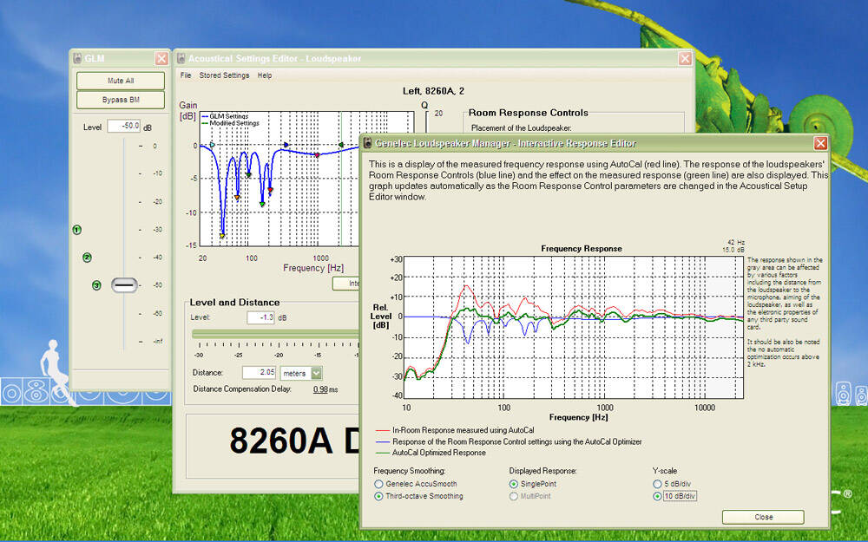
Task: Set Y-scale to 10 dB/div
Action: tap(657, 496)
